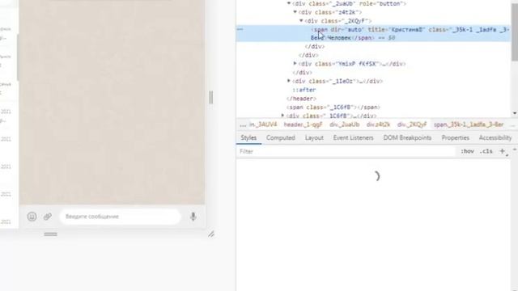Select the highlighted span dir="auto" node
This screenshot has width=518, height=291.
[x=374, y=34]
